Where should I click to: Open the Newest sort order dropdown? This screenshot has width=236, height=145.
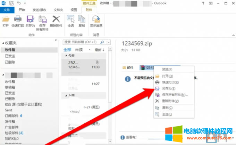pos(100,50)
